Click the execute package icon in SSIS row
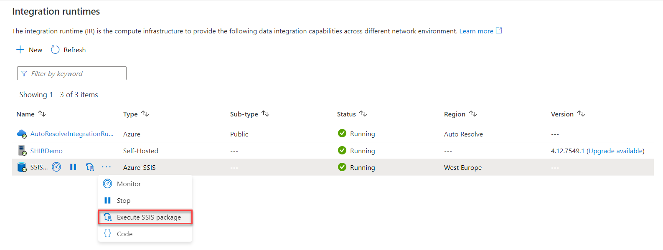This screenshot has height=250, width=663. [90, 167]
